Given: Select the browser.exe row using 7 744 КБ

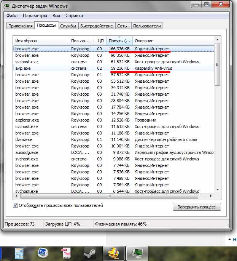Looking at the screenshot, I should [x=114, y=166].
